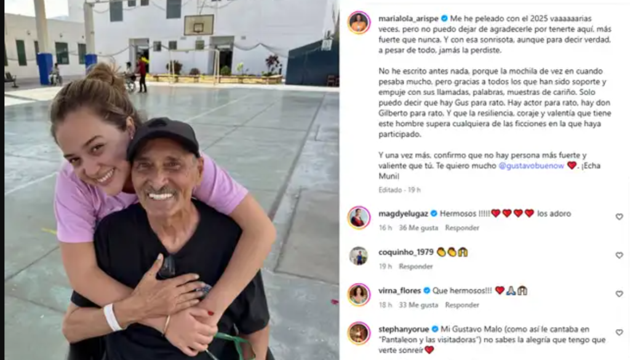Open the marialola_arispe username link

click(x=409, y=18)
